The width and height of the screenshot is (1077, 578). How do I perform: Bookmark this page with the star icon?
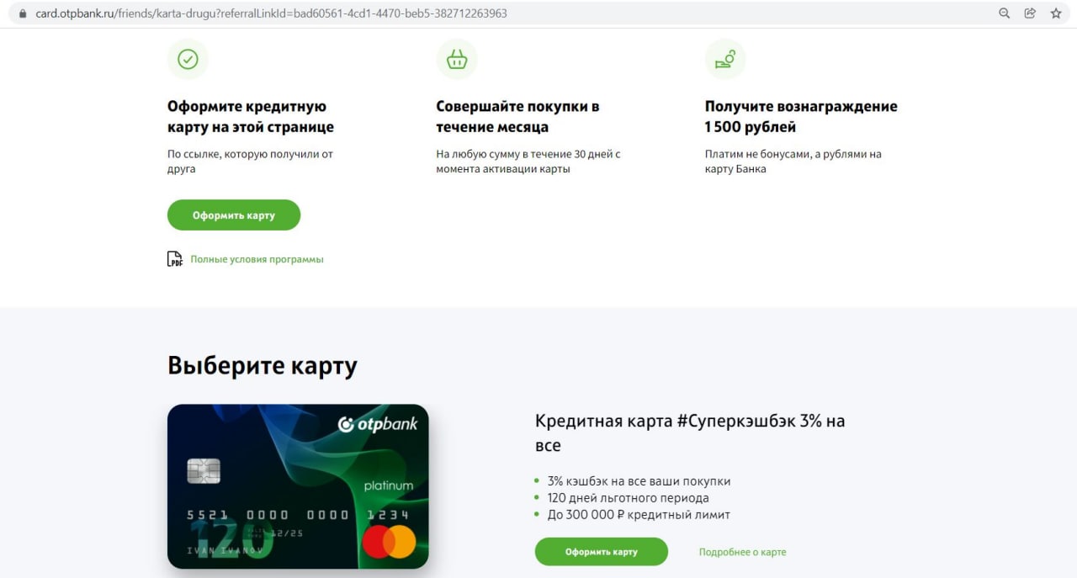[x=1056, y=13]
